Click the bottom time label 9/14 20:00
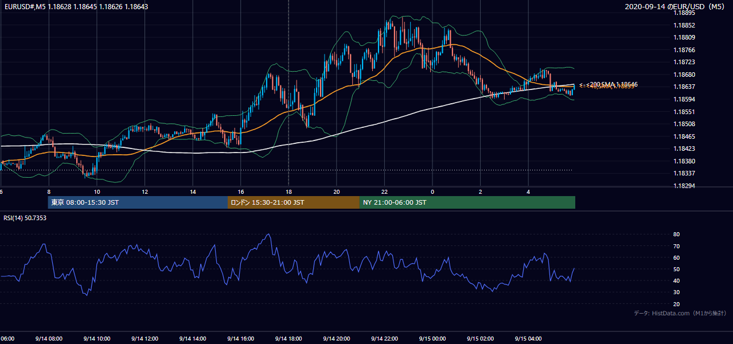 click(336, 339)
